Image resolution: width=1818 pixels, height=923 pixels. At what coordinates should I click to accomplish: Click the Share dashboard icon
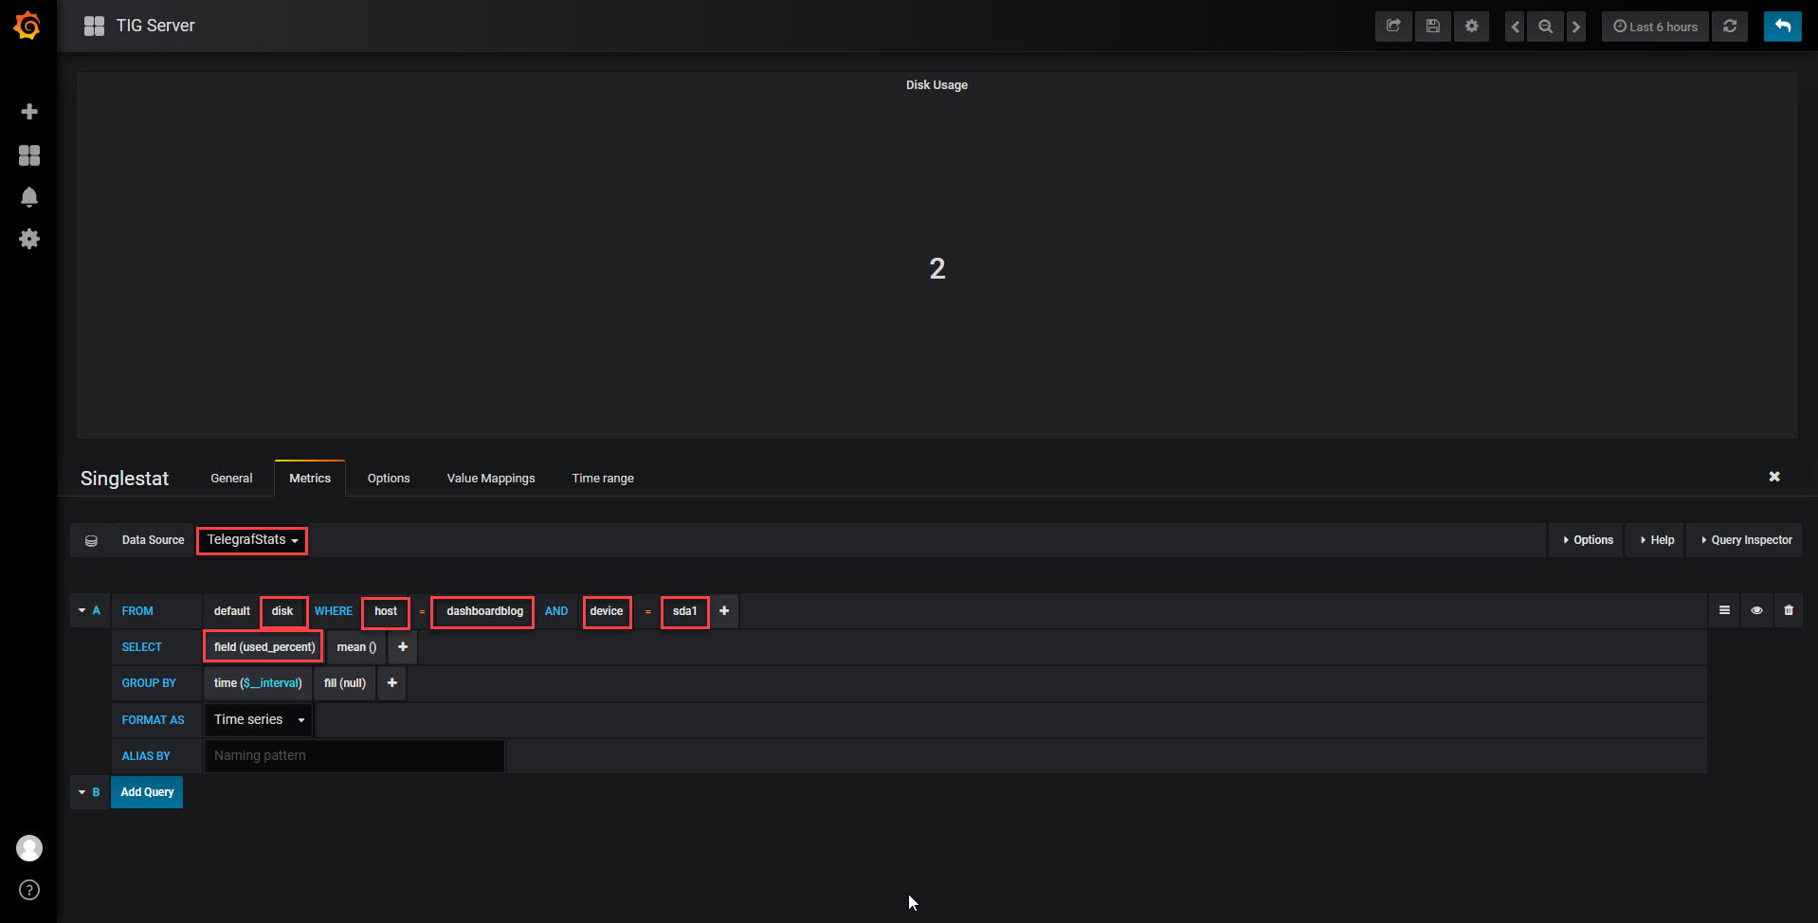tap(1393, 27)
